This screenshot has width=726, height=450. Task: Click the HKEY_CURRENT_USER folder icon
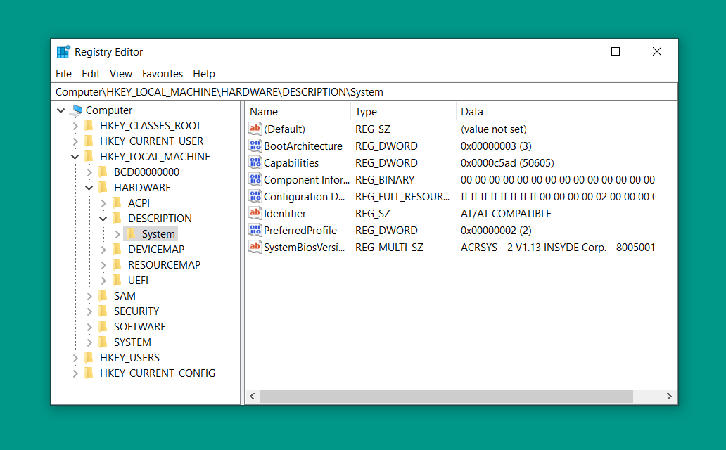89,141
